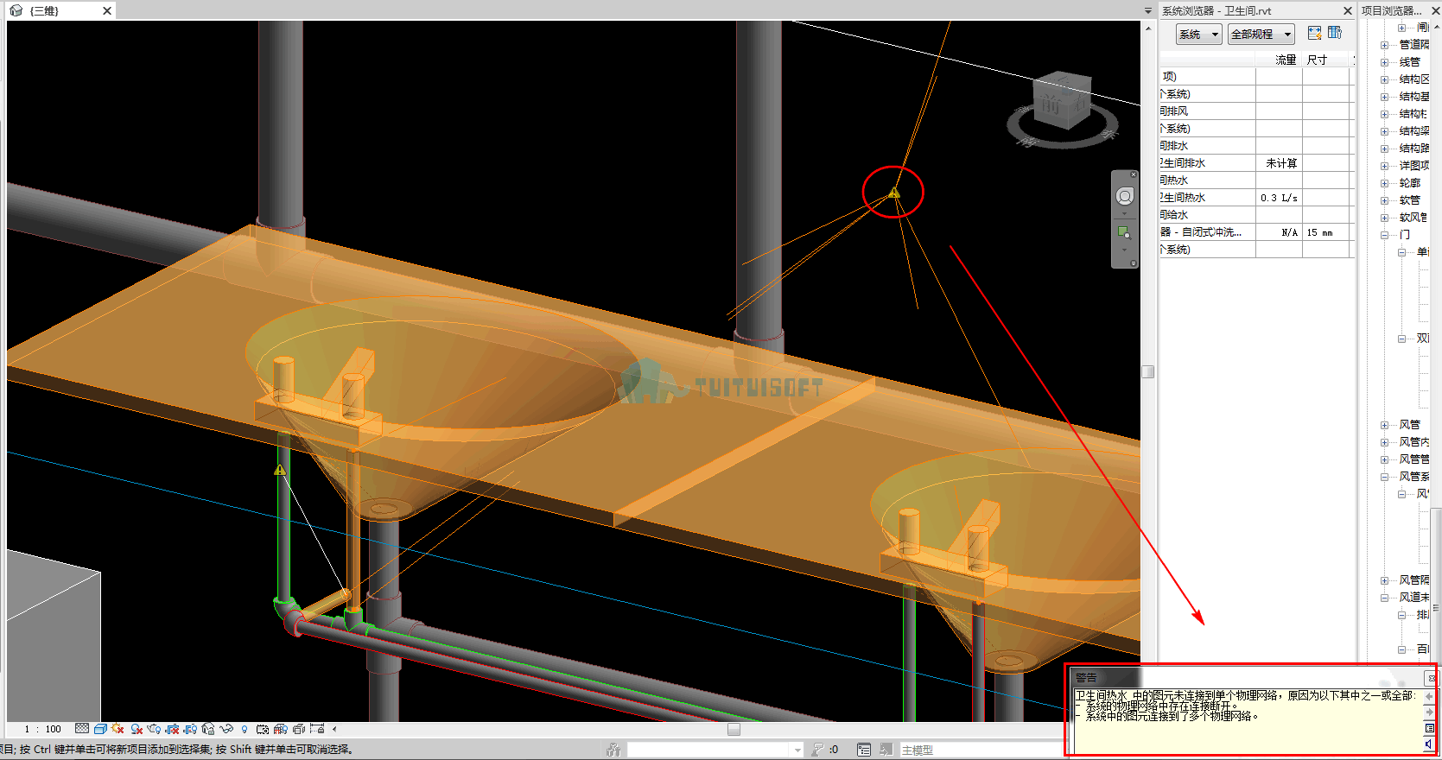Expand the 风管 tree node
1442x760 pixels.
(1384, 425)
